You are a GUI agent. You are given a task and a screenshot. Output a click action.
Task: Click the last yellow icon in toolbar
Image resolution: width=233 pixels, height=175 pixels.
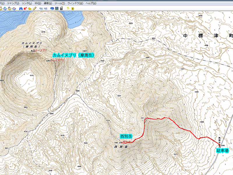tap(72, 9)
